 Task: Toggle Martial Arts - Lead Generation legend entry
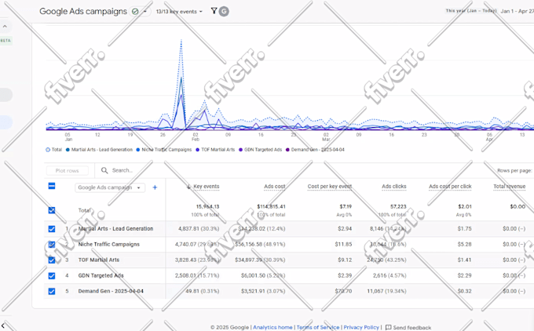tap(99, 150)
